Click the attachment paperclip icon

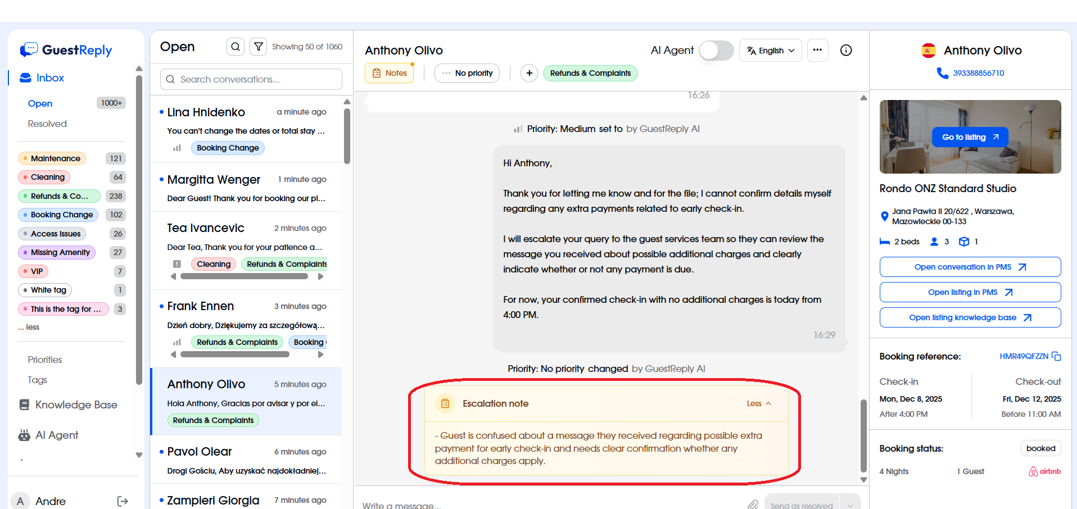pos(753,504)
